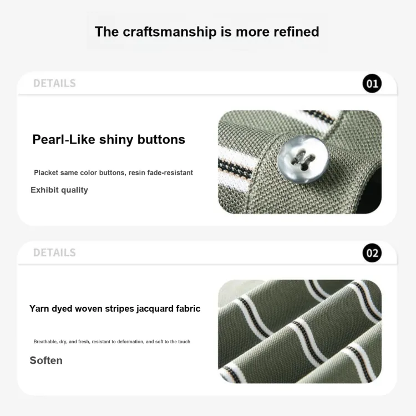
Task: Select the first DETAILS header label
Action: coord(54,83)
